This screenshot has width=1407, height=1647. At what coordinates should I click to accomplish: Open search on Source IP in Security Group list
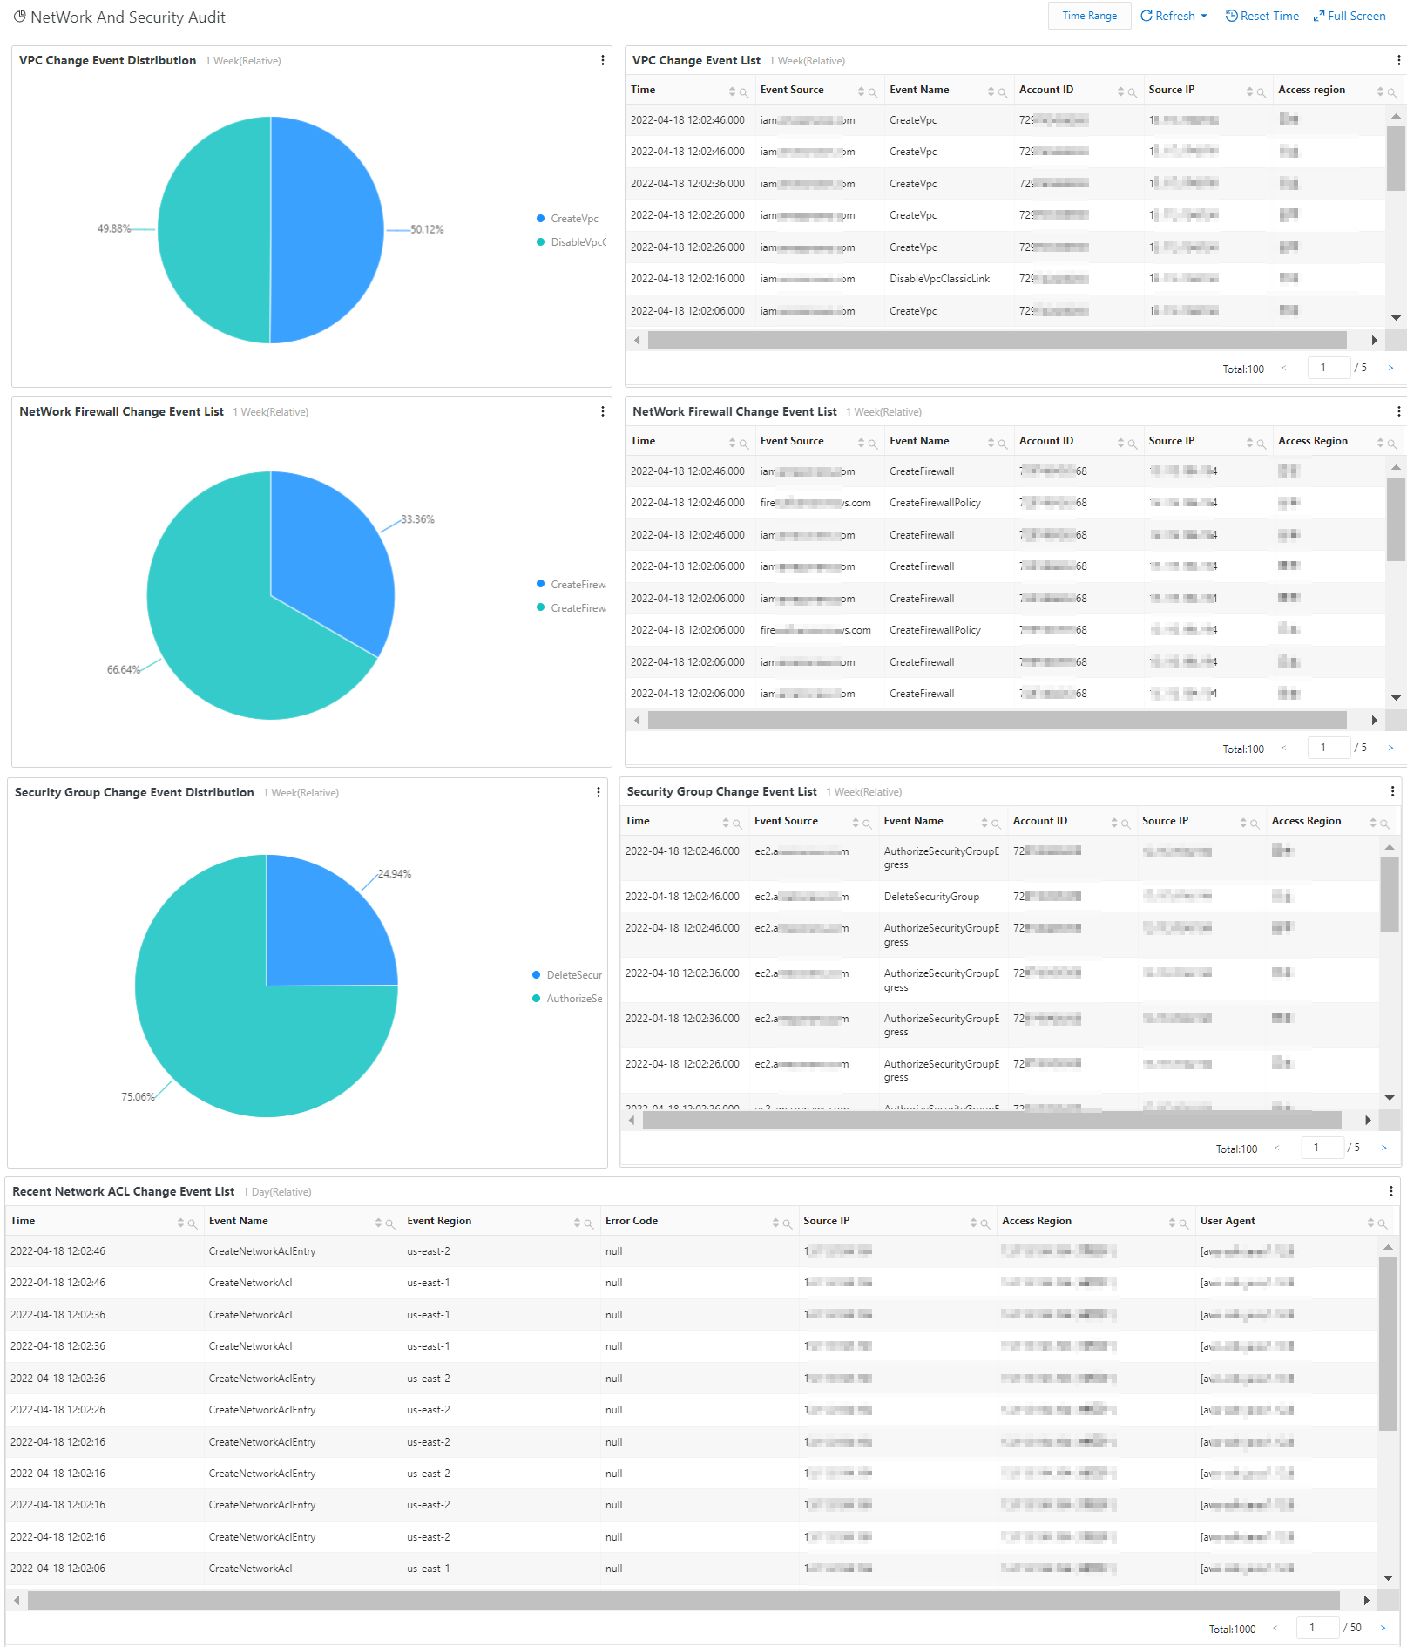click(1254, 822)
